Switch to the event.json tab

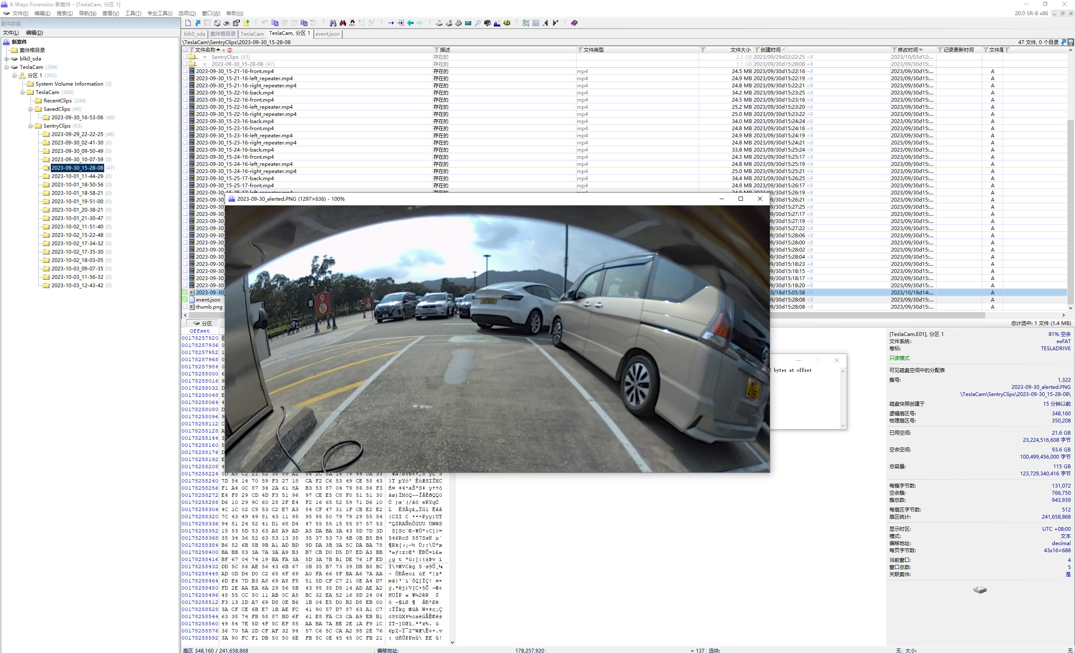tap(327, 34)
